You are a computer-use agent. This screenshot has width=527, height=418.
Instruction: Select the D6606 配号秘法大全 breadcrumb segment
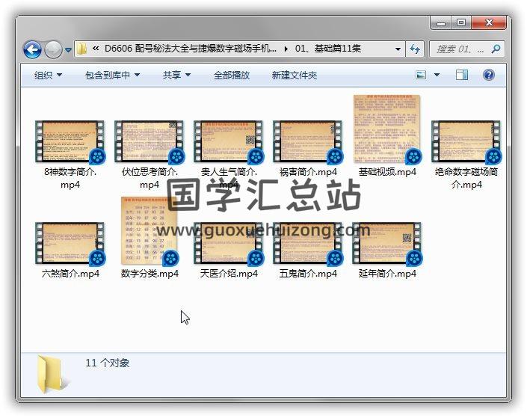[x=191, y=49]
